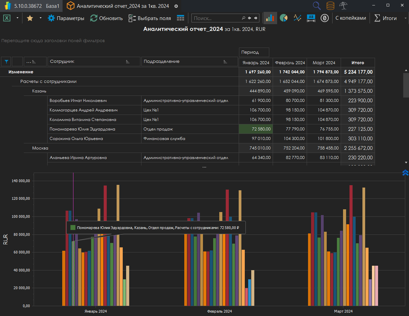Toggle the zero values icon
This screenshot has width=409, height=316.
[x=325, y=18]
